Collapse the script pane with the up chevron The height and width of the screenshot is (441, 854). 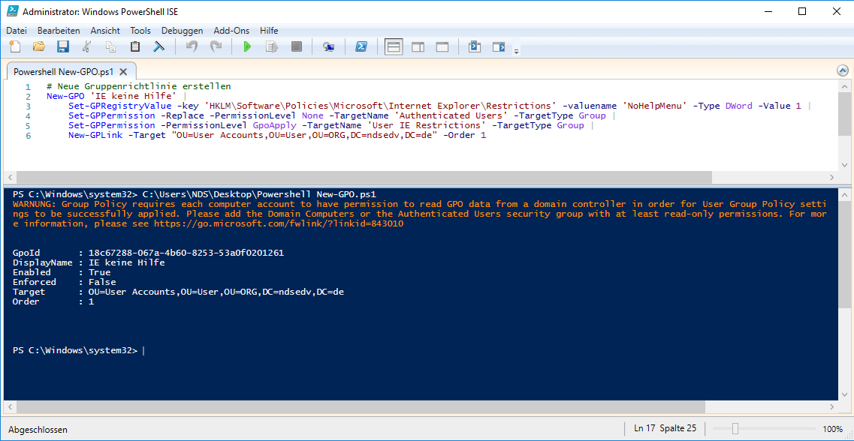point(843,70)
